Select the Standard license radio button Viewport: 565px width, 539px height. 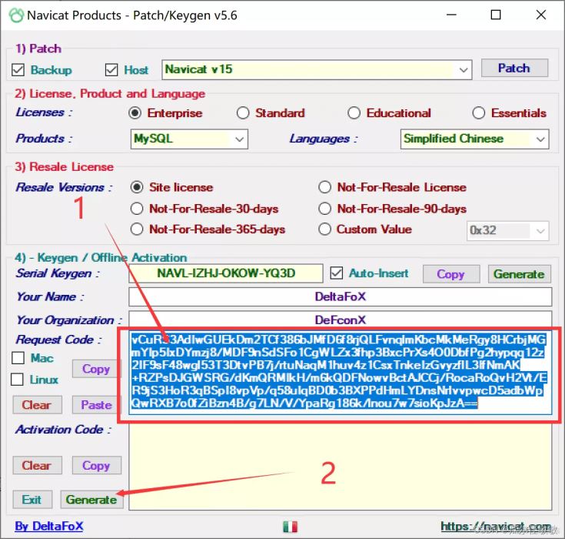point(243,113)
